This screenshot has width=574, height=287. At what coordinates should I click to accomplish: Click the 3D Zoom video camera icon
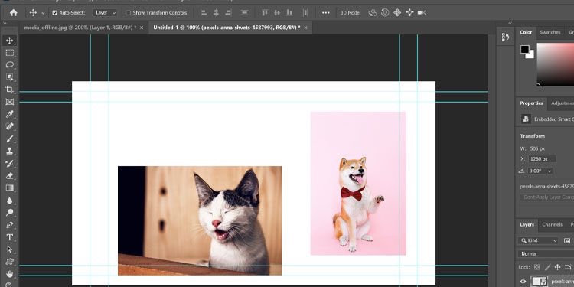pyautogui.click(x=422, y=13)
